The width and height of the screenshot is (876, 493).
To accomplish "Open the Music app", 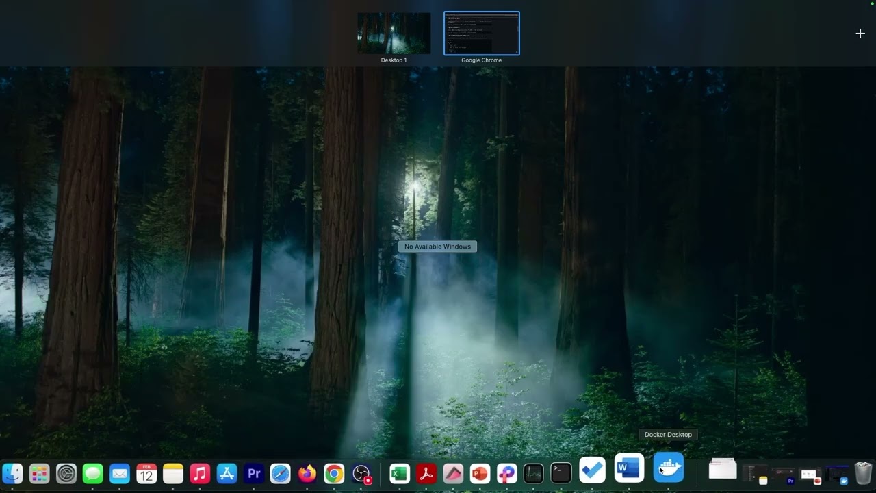I will 200,473.
